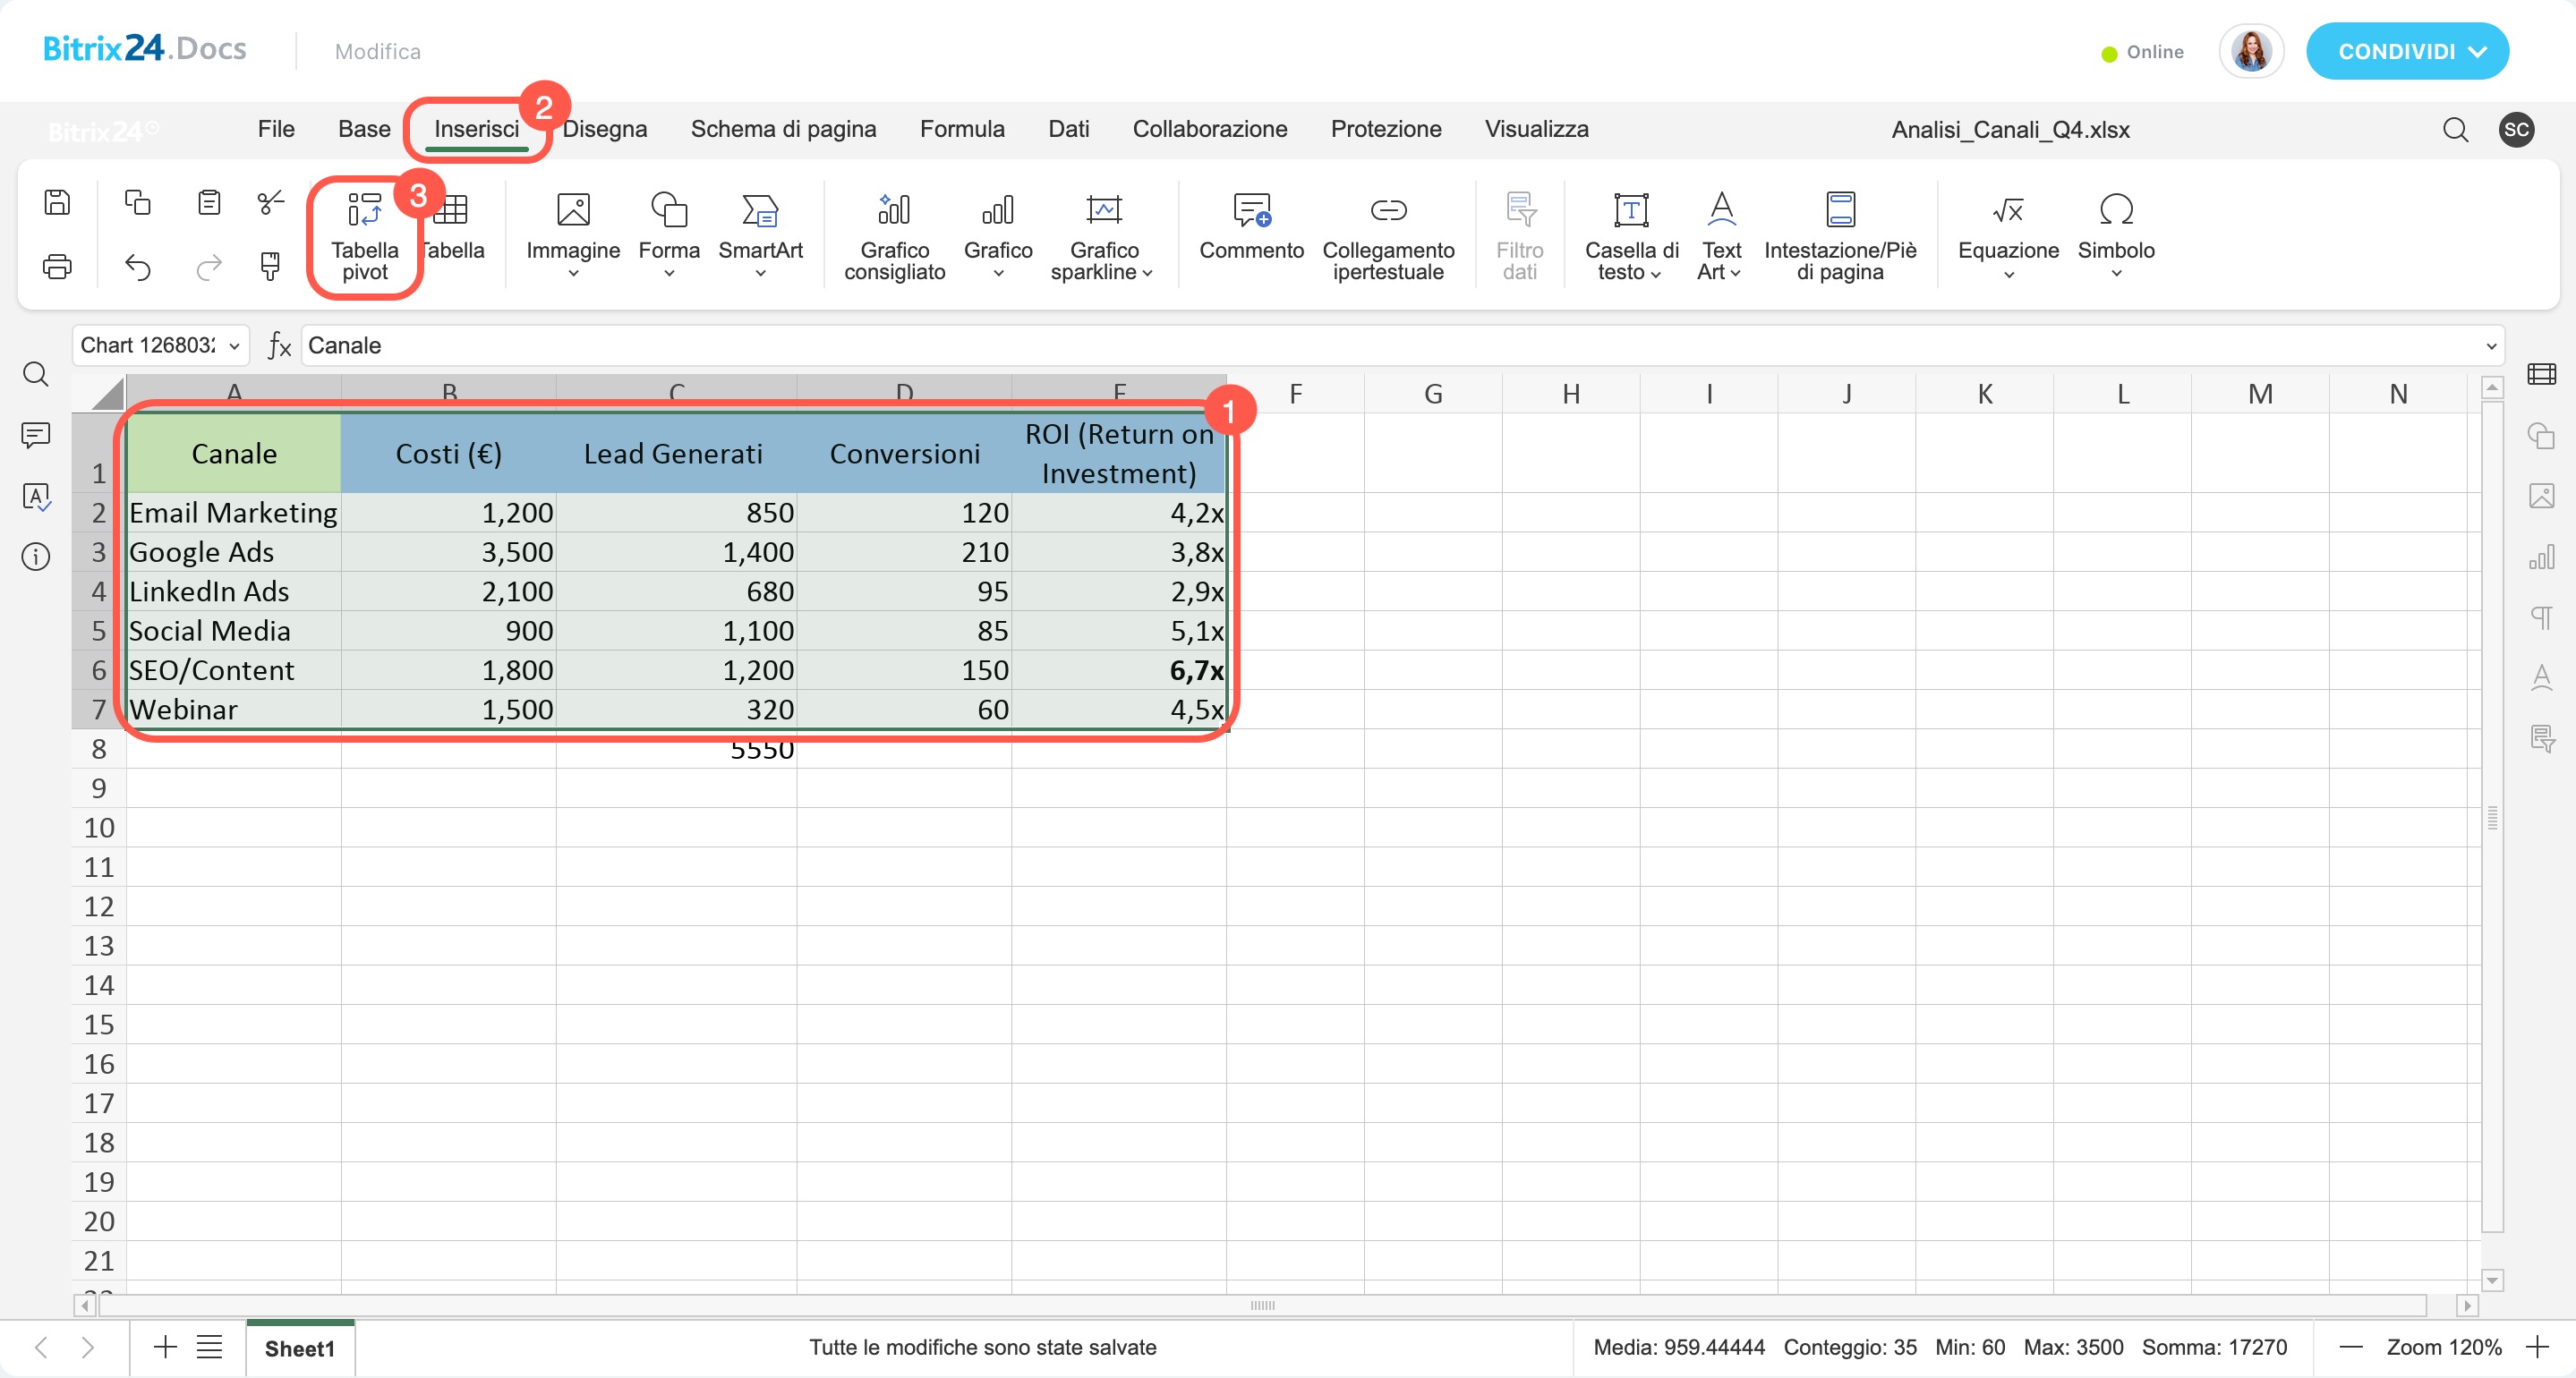Add a new sheet with plus button
The height and width of the screenshot is (1378, 2576).
tap(165, 1347)
